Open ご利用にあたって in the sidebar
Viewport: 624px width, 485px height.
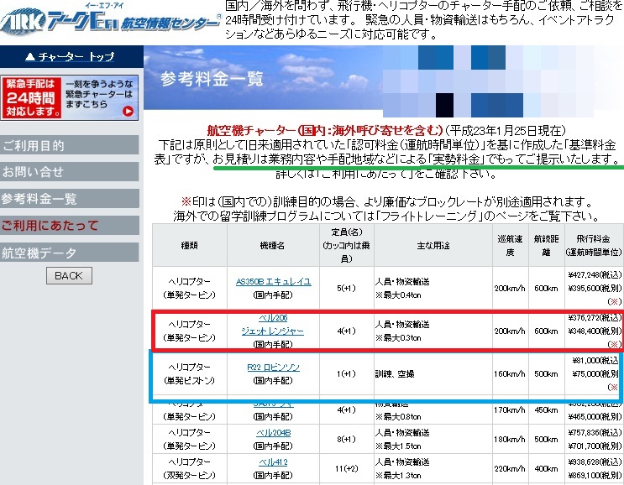click(x=70, y=226)
